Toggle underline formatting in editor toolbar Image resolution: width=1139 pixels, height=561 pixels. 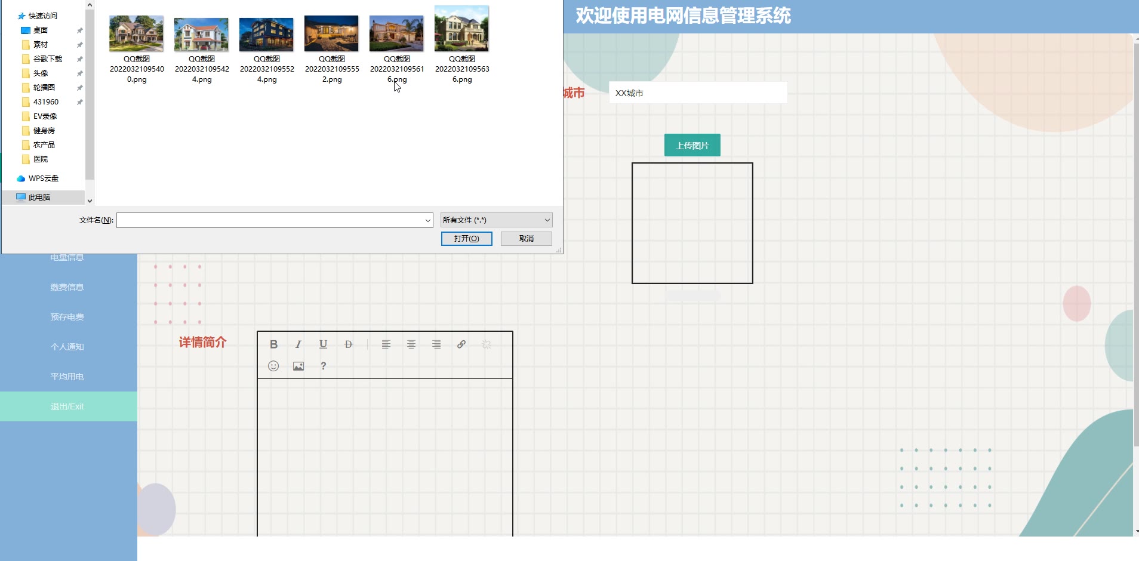[323, 344]
